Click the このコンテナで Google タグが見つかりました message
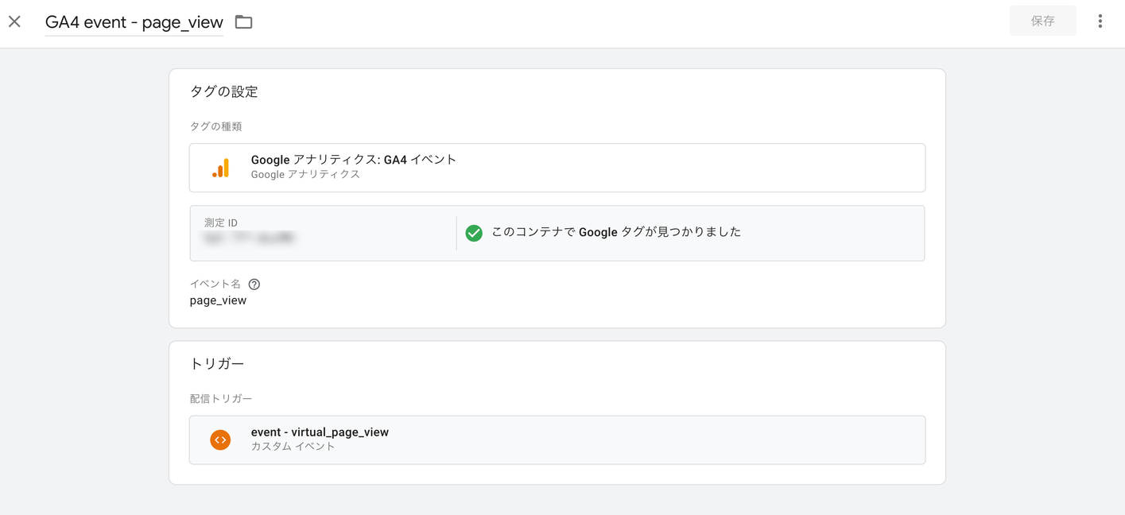1125x515 pixels. [x=616, y=232]
